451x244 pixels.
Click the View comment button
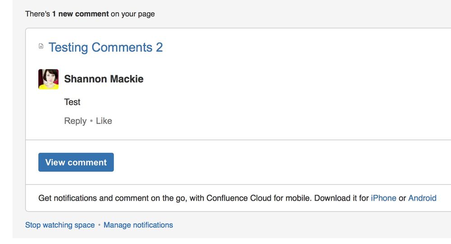[76, 162]
